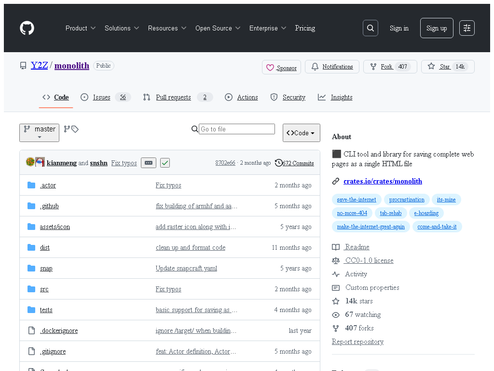Click kianmeng's avatar image

pyautogui.click(x=30, y=162)
